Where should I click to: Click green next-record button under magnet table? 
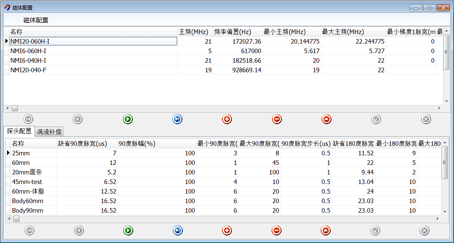click(127, 120)
